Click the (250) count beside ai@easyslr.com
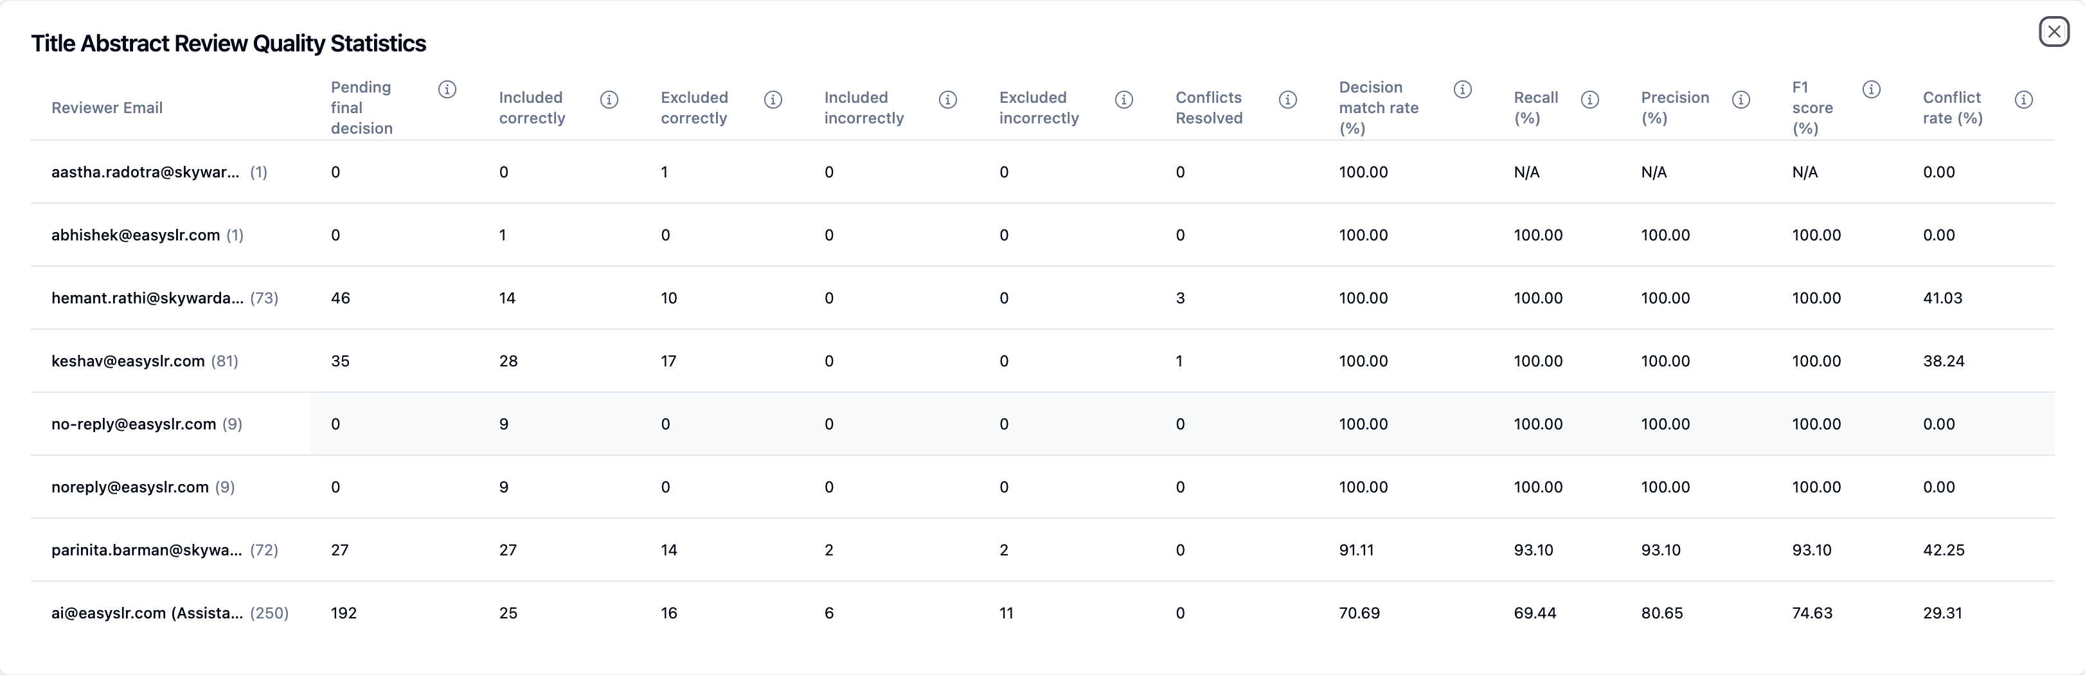The width and height of the screenshot is (2085, 675). [269, 613]
